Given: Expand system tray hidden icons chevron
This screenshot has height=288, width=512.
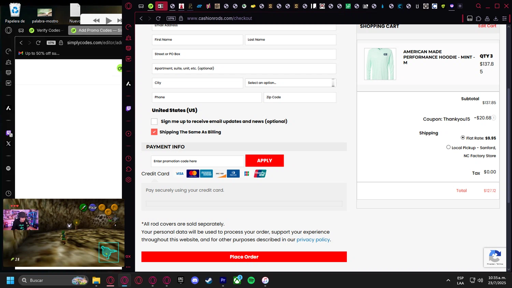Looking at the screenshot, I should tap(448, 280).
